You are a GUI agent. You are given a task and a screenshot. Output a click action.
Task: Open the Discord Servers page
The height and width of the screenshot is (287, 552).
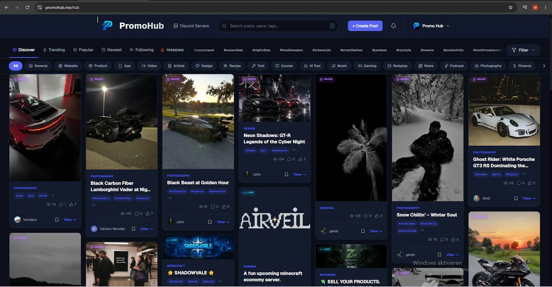(x=191, y=26)
